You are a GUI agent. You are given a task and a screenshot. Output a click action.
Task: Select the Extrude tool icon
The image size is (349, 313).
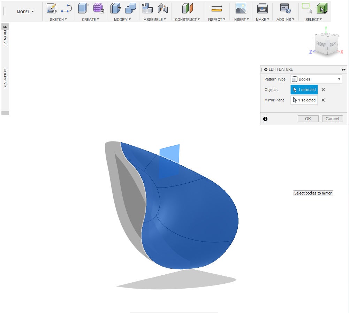(83, 8)
